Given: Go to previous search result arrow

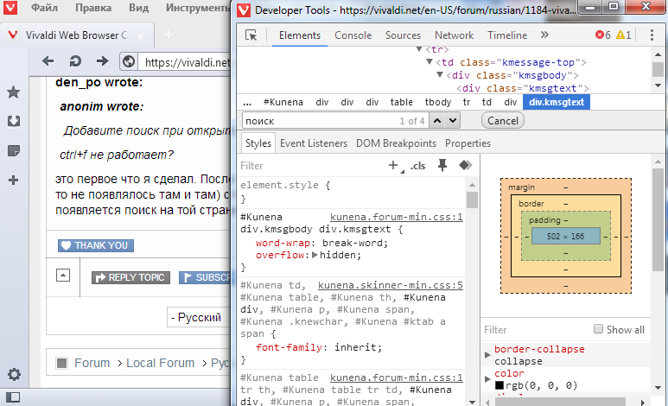Looking at the screenshot, I should coord(437,121).
